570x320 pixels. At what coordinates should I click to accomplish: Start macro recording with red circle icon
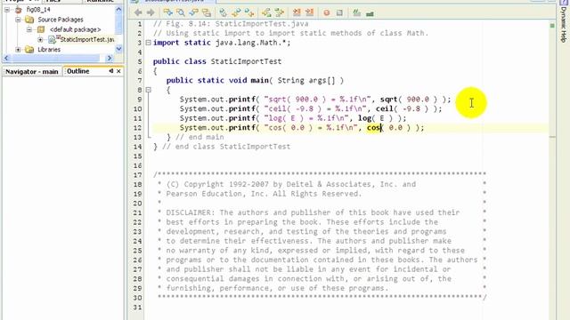327,12
